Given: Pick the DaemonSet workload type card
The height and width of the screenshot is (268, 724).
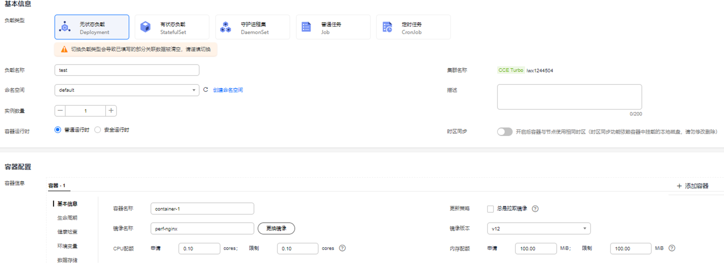Looking at the screenshot, I should coord(252,27).
